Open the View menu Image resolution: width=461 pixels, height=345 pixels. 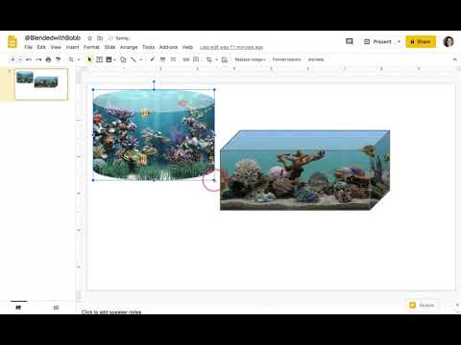tap(56, 47)
